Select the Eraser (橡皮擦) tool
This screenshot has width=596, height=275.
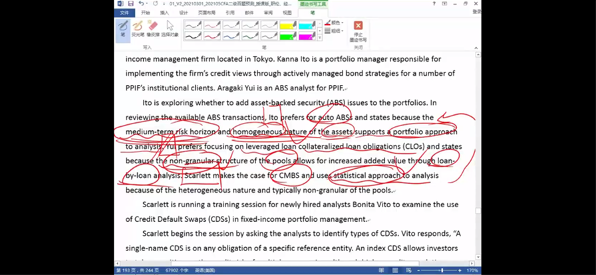[153, 29]
